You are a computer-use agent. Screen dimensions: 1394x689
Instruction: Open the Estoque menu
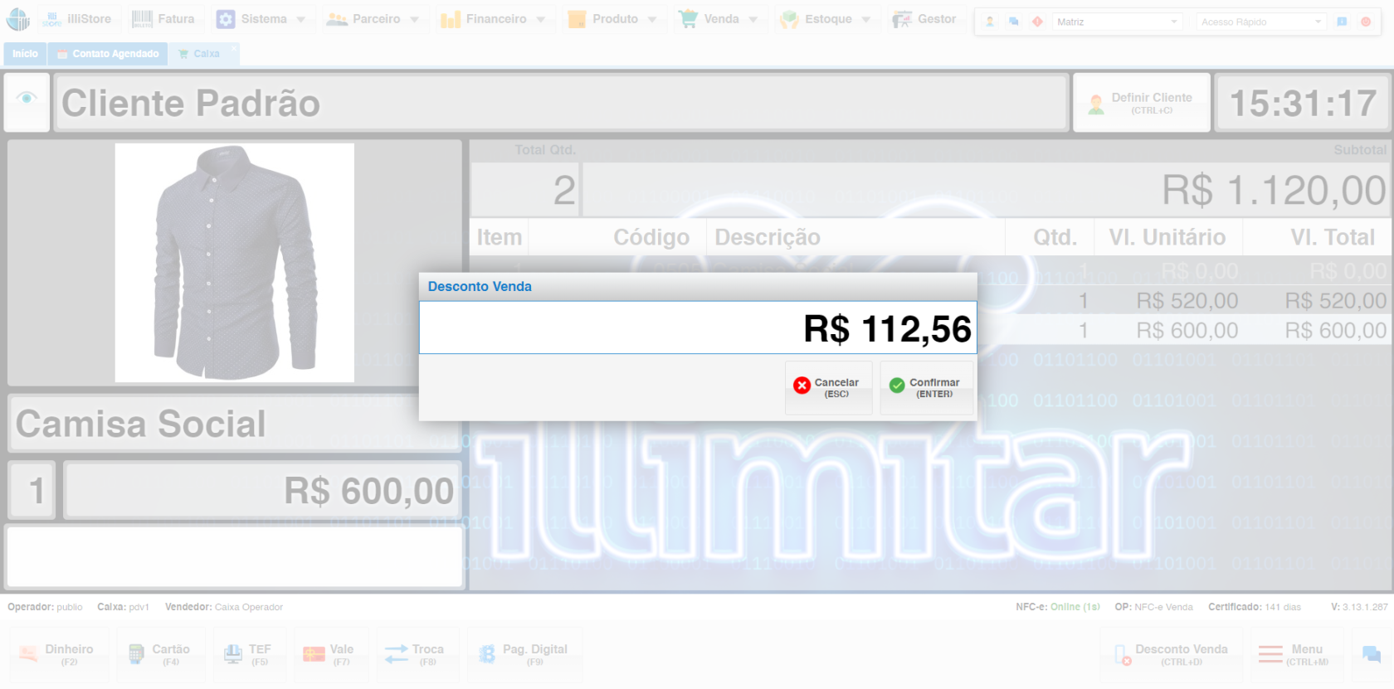coord(826,19)
